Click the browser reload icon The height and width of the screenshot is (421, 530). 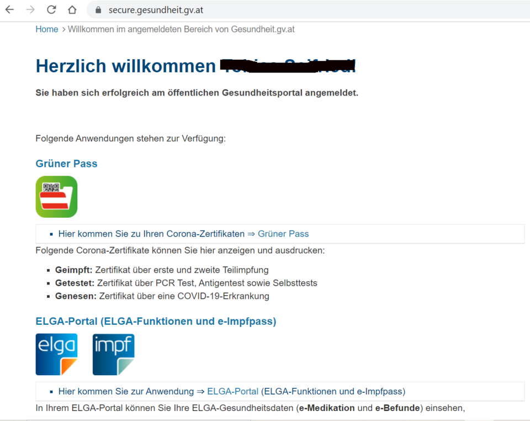51,9
